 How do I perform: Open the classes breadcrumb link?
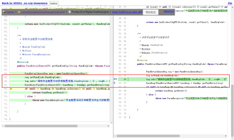tap(10, 12)
